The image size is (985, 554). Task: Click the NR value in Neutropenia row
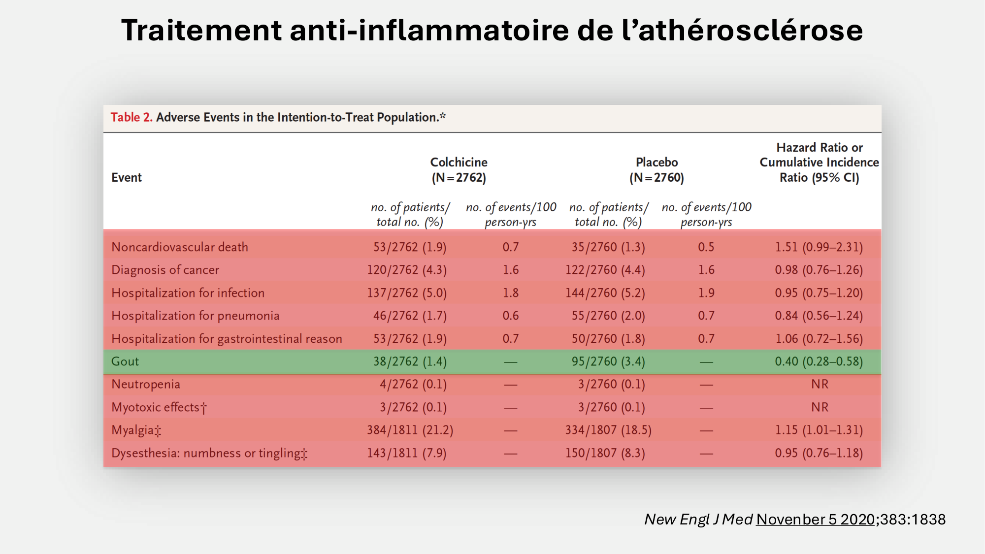pyautogui.click(x=819, y=384)
